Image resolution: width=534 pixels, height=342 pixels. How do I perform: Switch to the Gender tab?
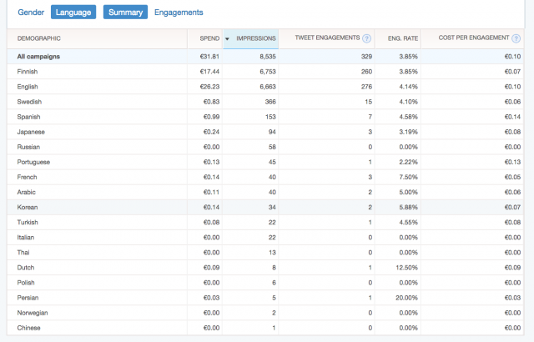pos(24,13)
